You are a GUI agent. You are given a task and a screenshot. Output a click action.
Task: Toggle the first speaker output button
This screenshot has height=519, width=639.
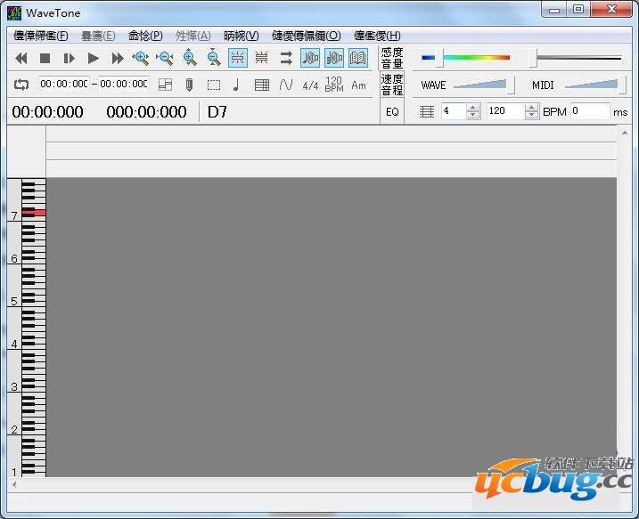click(x=310, y=59)
